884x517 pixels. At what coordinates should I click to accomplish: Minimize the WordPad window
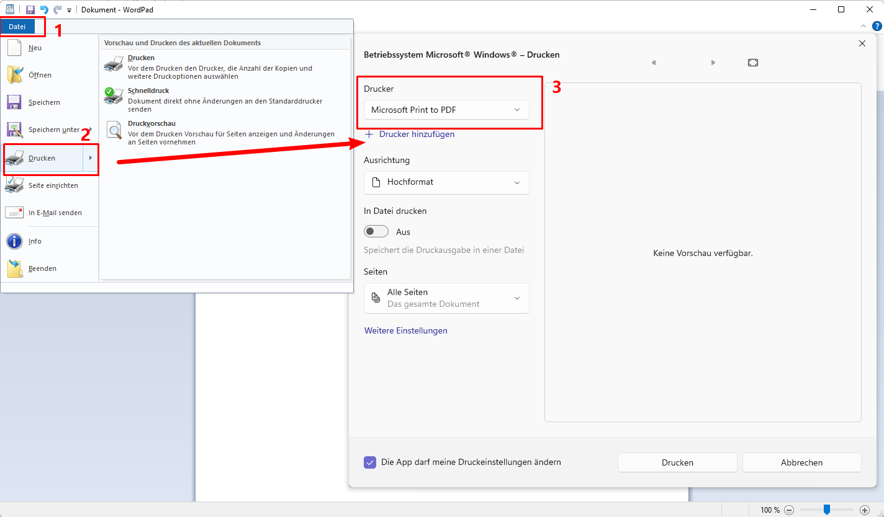pos(813,9)
